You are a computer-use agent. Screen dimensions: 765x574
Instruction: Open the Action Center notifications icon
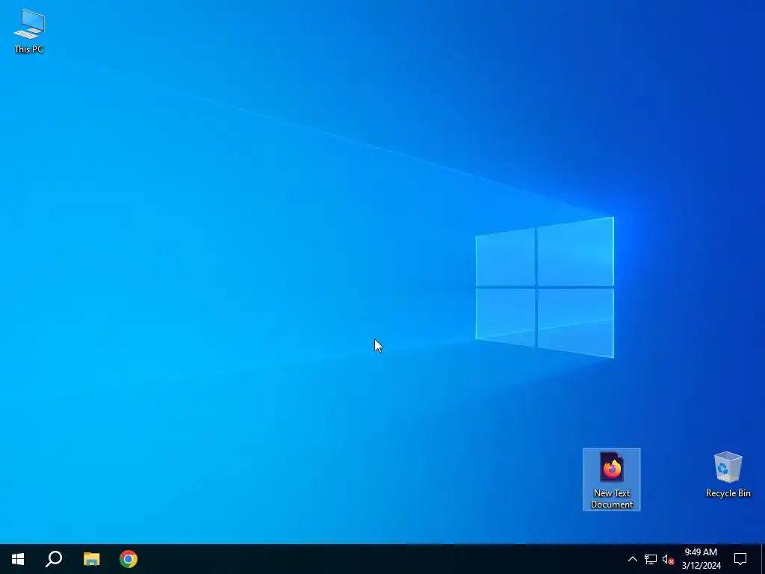coord(740,559)
